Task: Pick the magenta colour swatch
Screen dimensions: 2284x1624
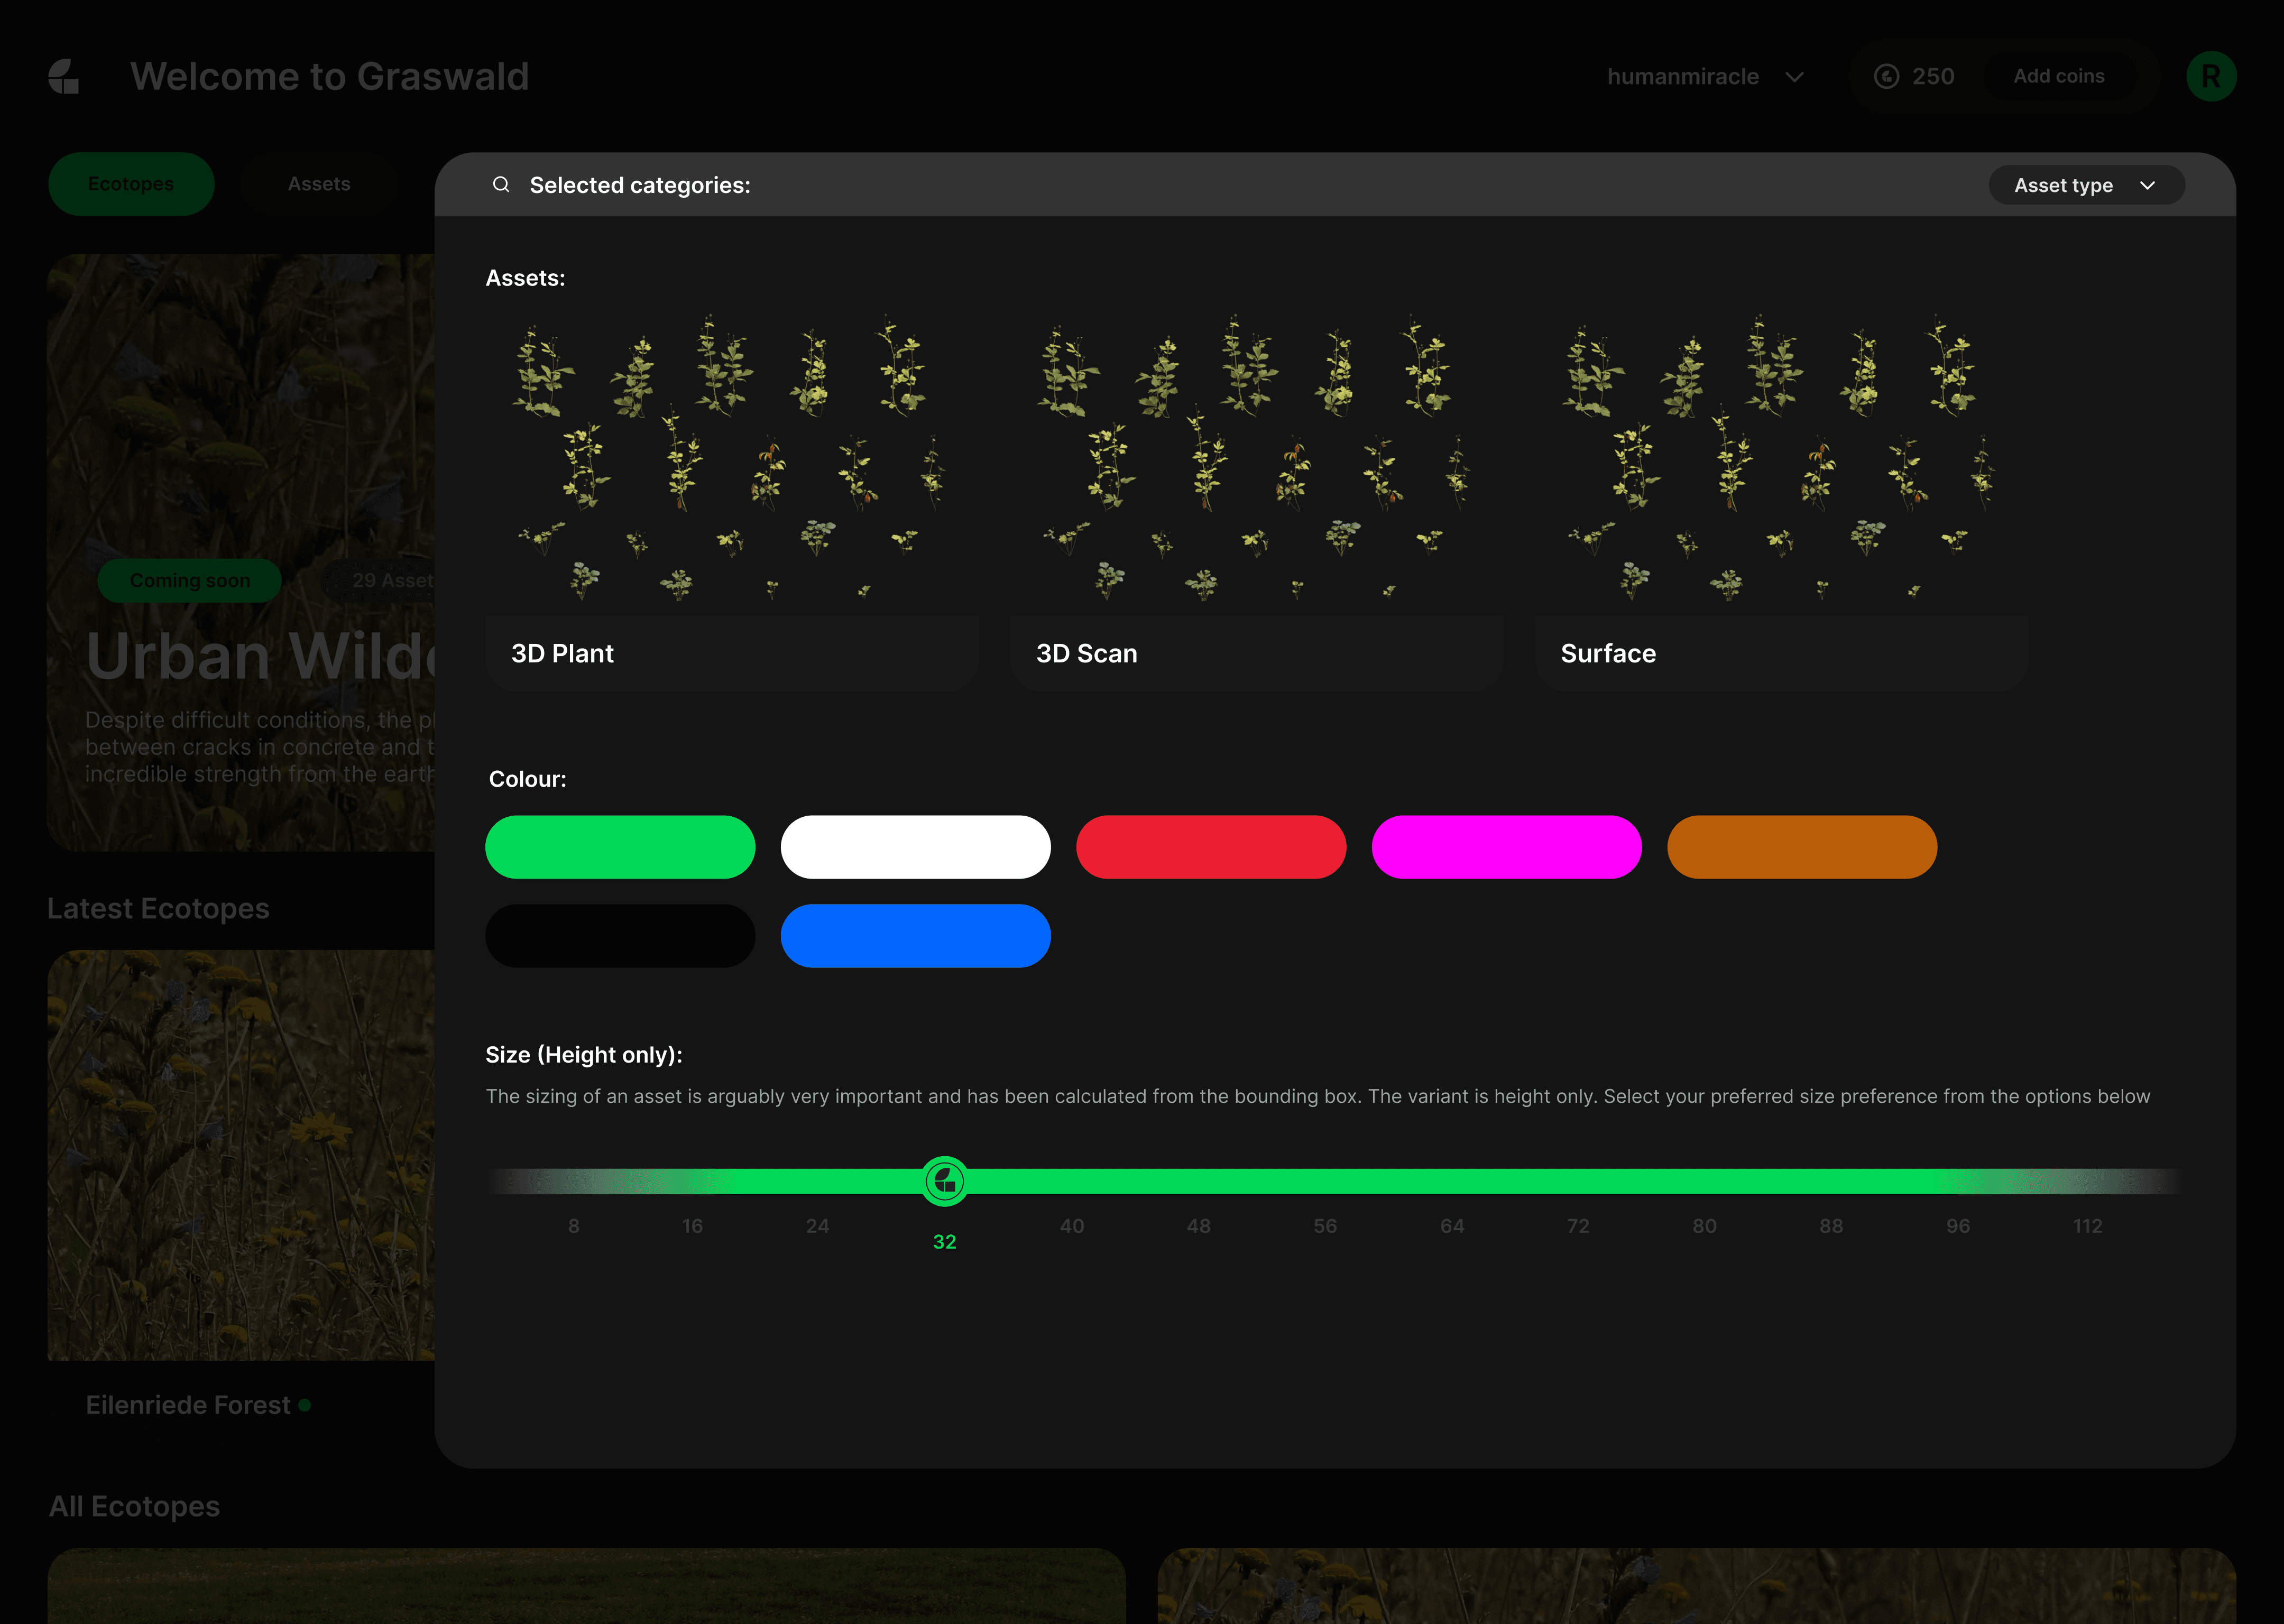Action: [x=1506, y=847]
